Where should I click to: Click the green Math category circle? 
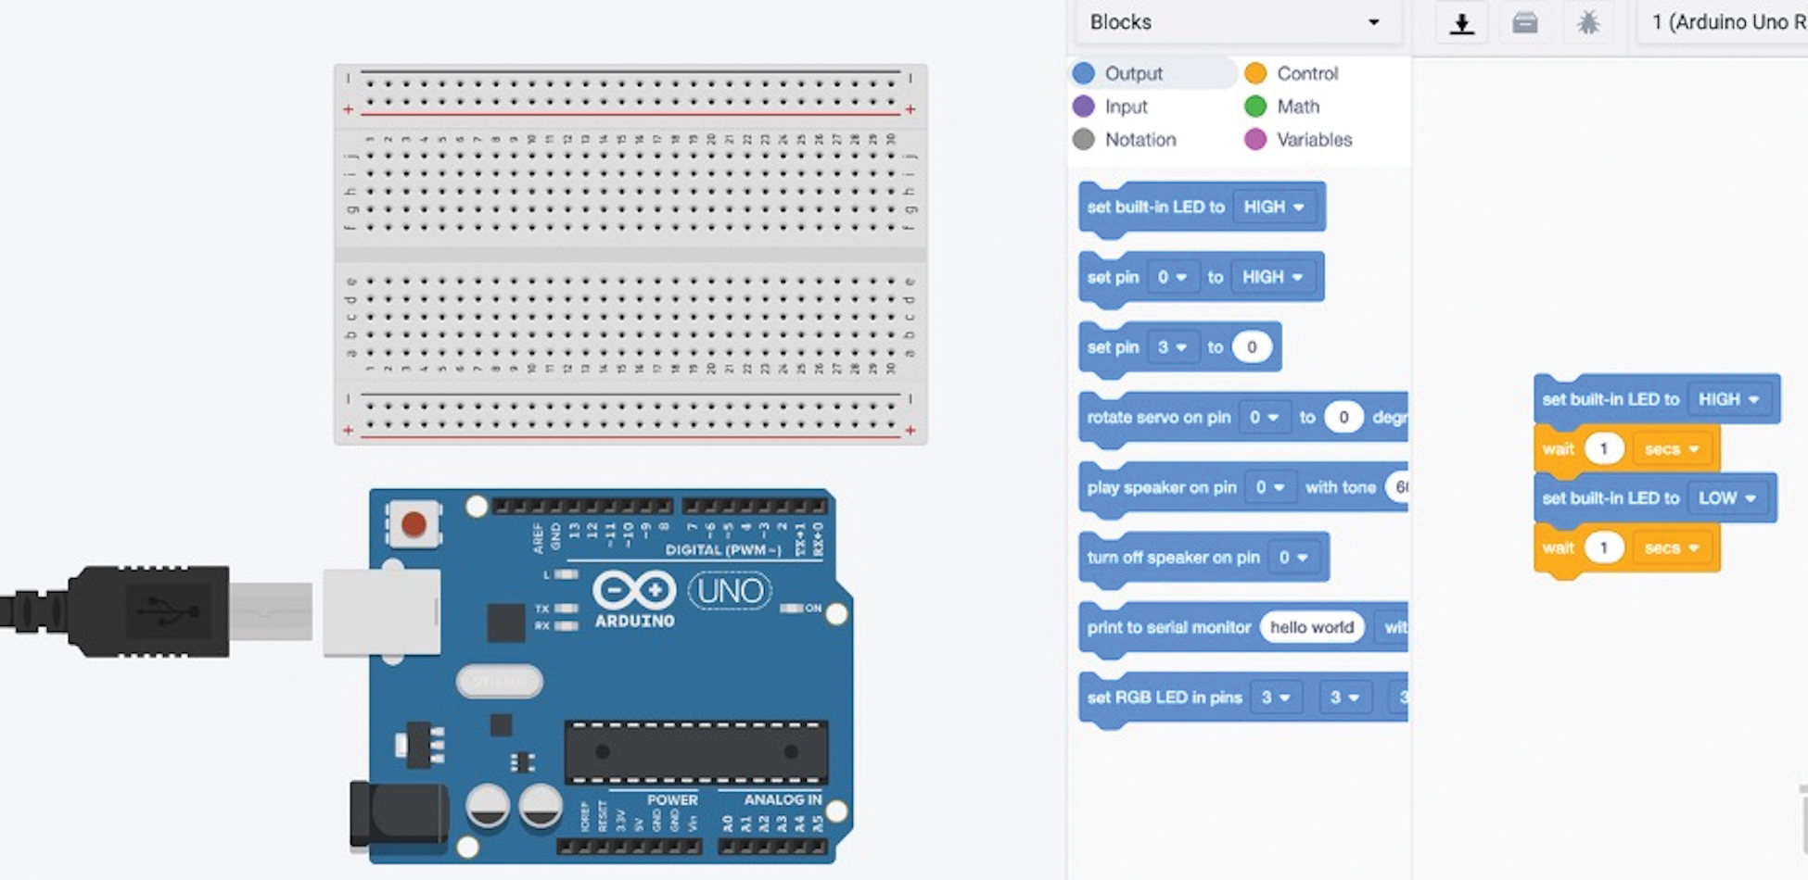[x=1255, y=107]
